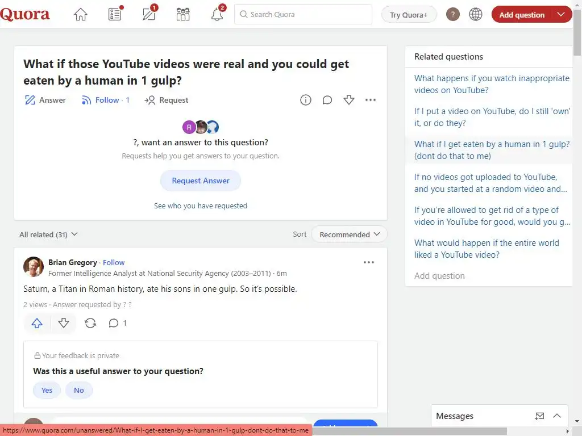This screenshot has height=436, width=582.
Task: Follow the question
Action: (x=105, y=100)
